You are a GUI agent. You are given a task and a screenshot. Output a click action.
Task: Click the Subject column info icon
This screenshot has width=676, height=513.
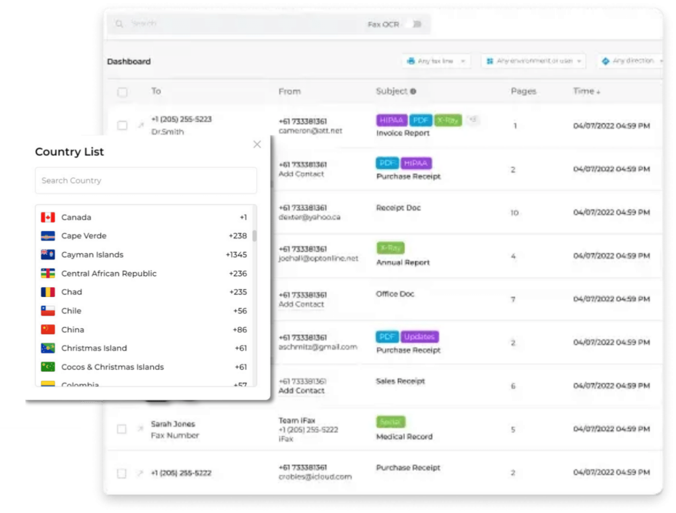[413, 92]
